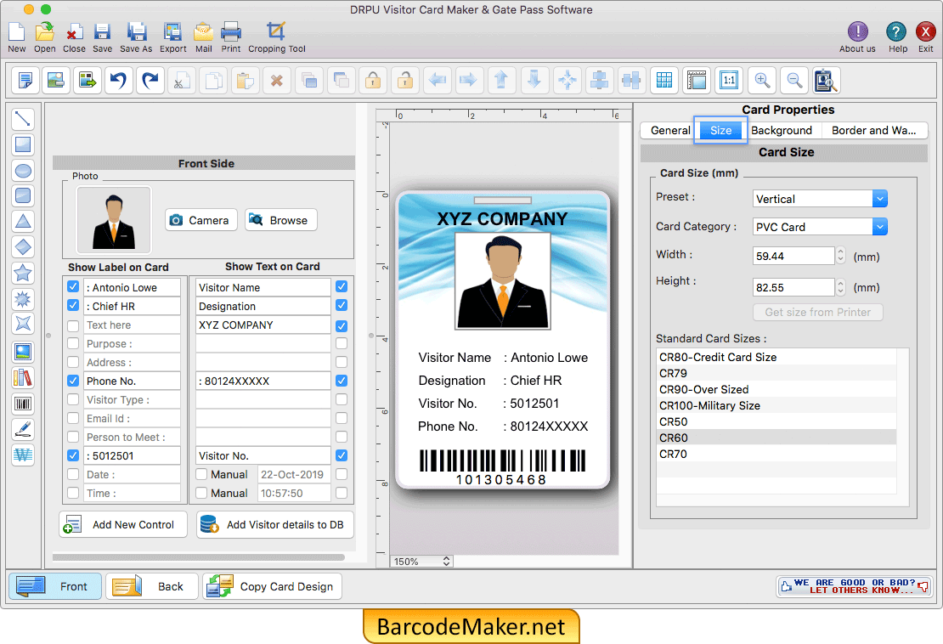Select the Ellipse shape tool

[23, 171]
